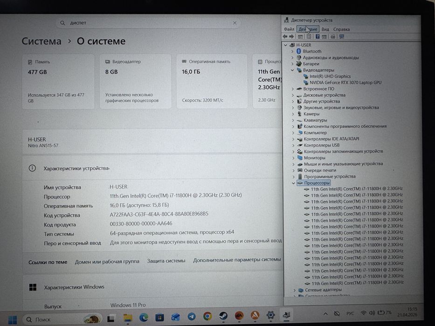Expand the Мониторы category

tap(293, 158)
